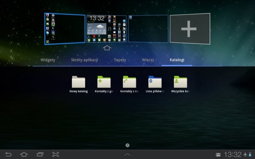Open the Tapety tab

(x=120, y=60)
